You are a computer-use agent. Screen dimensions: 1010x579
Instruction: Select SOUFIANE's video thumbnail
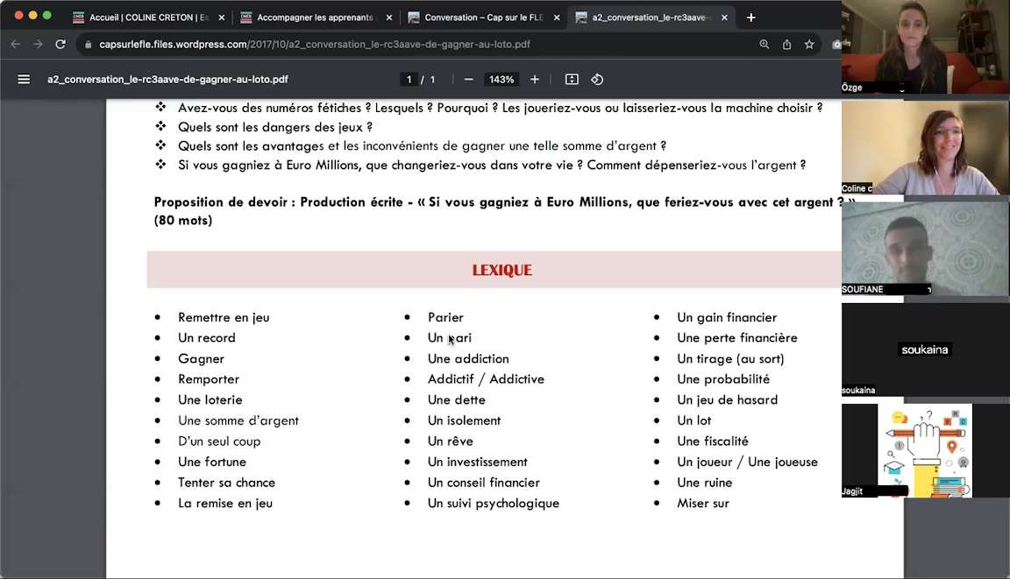pyautogui.click(x=926, y=248)
